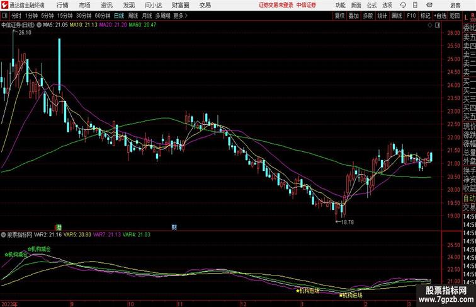Click the 统计 toolbar button

tap(382, 16)
